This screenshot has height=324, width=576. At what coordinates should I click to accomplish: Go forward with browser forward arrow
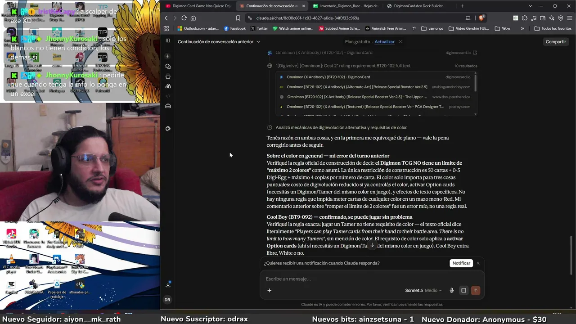coord(174,18)
